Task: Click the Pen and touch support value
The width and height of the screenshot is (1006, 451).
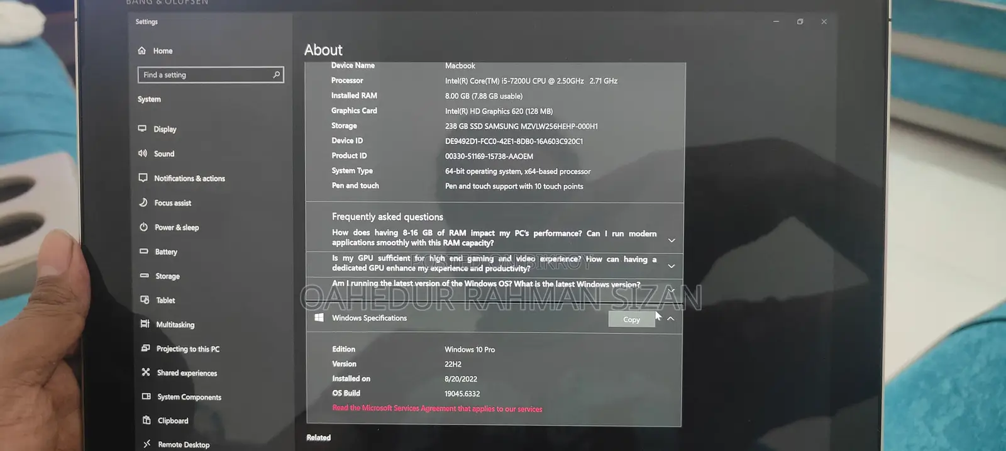Action: tap(514, 187)
